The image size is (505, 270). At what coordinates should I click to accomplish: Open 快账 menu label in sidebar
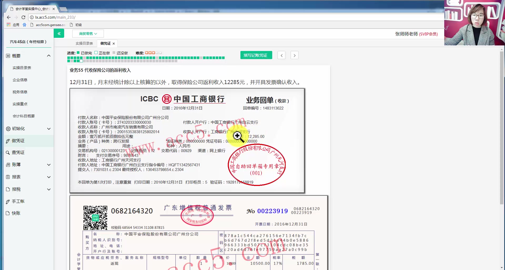pyautogui.click(x=16, y=213)
